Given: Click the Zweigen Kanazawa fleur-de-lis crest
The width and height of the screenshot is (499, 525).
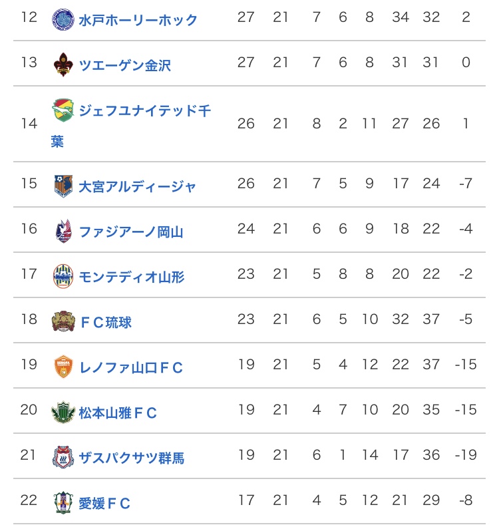Looking at the screenshot, I should pyautogui.click(x=63, y=65).
